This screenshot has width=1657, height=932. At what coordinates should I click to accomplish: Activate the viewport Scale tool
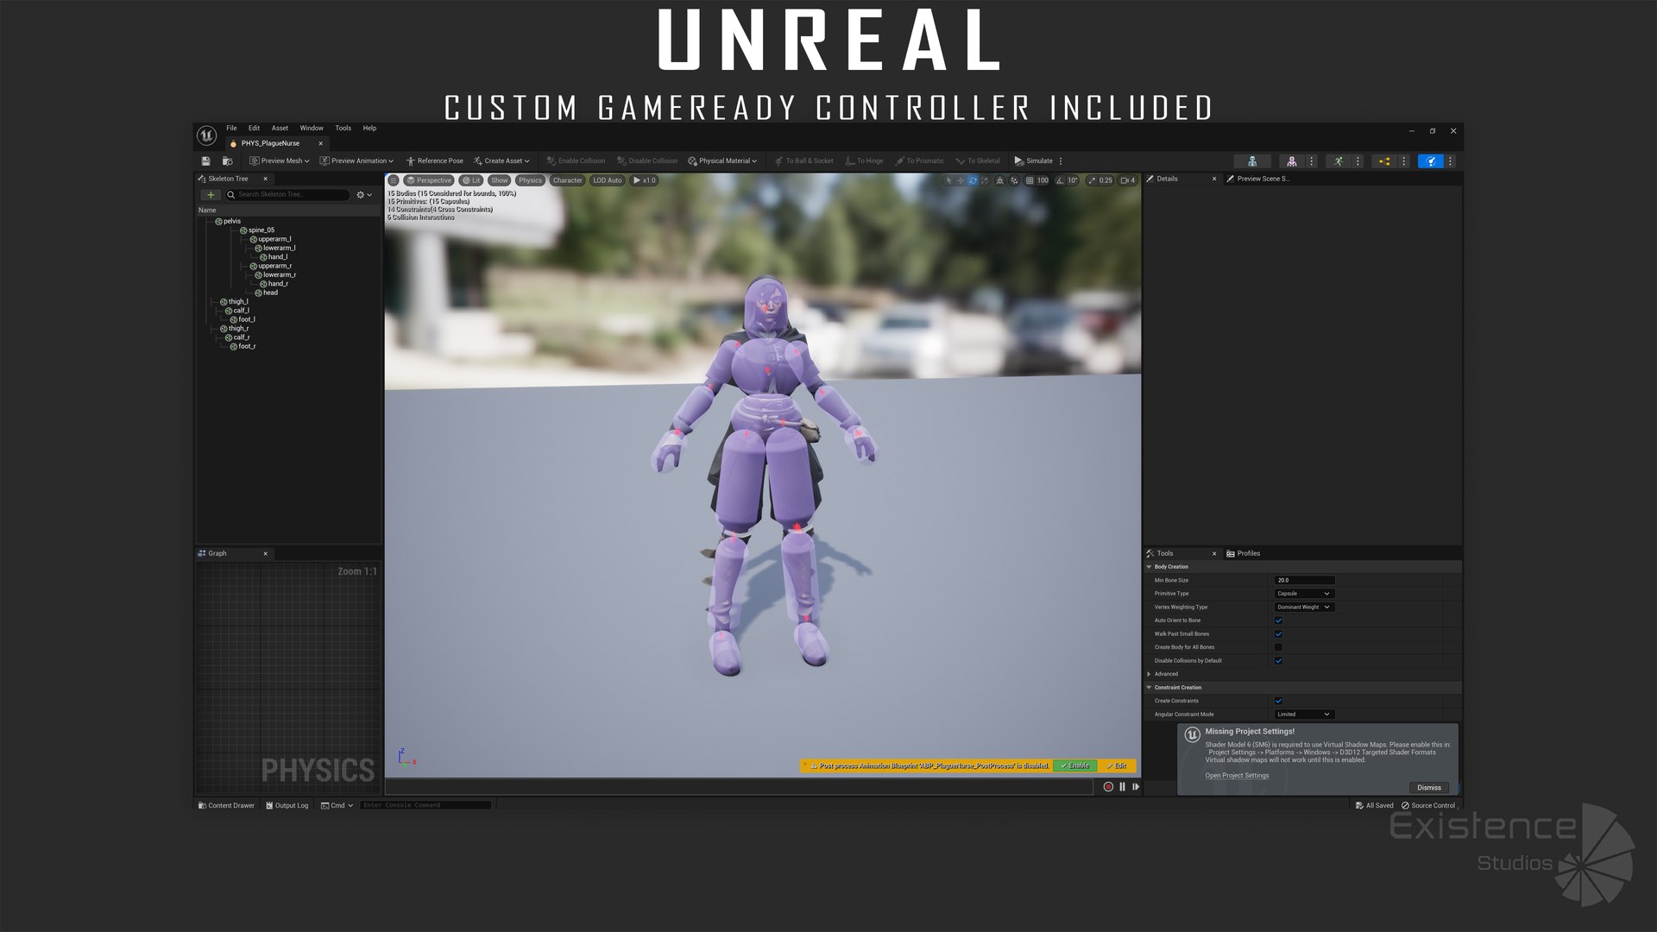pyautogui.click(x=985, y=180)
